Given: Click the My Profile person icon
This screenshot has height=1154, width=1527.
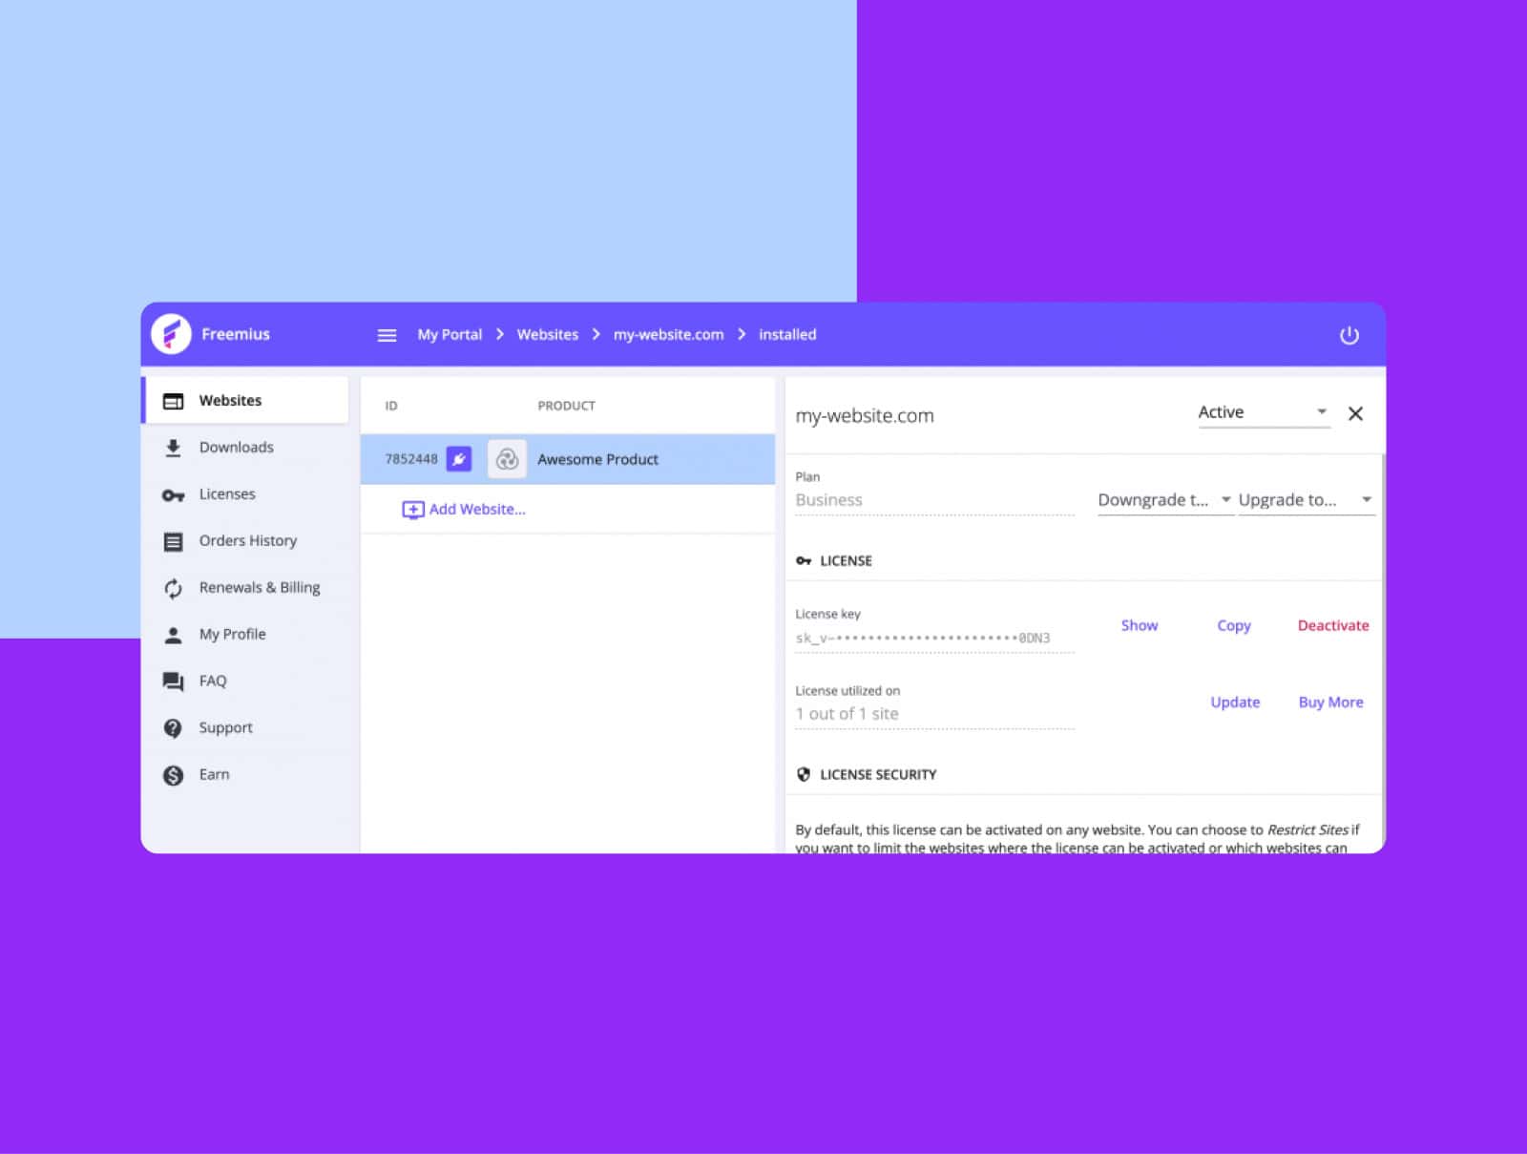Looking at the screenshot, I should pos(173,635).
